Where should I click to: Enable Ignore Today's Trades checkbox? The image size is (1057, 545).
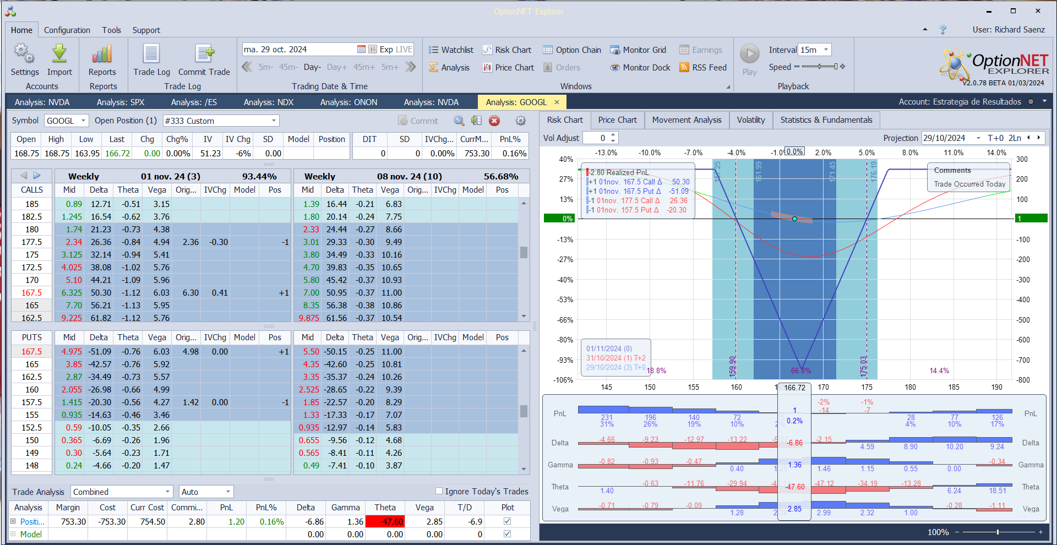click(x=439, y=491)
